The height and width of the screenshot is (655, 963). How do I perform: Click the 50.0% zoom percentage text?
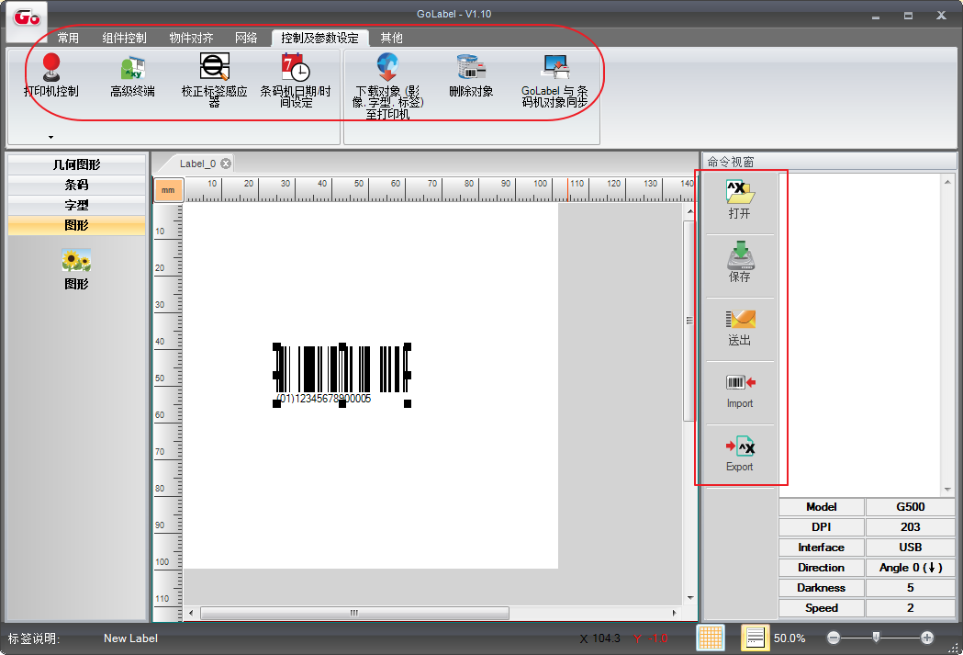(789, 638)
